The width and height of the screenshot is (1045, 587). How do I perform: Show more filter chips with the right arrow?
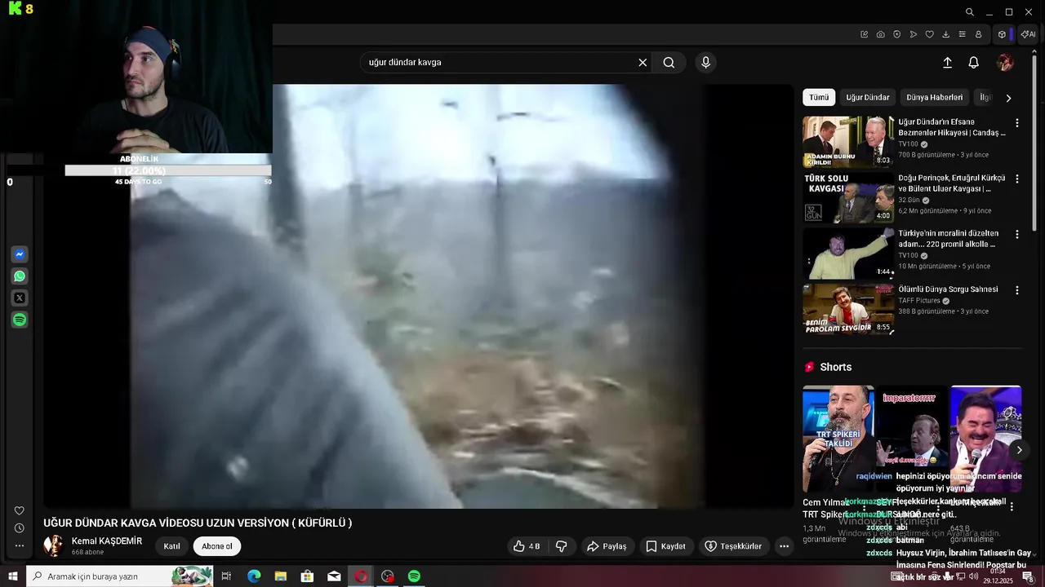click(x=1008, y=98)
